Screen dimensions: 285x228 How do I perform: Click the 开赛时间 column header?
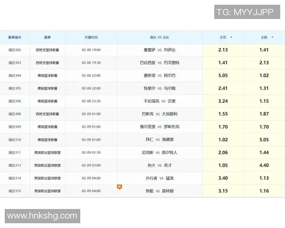pyautogui.click(x=91, y=37)
